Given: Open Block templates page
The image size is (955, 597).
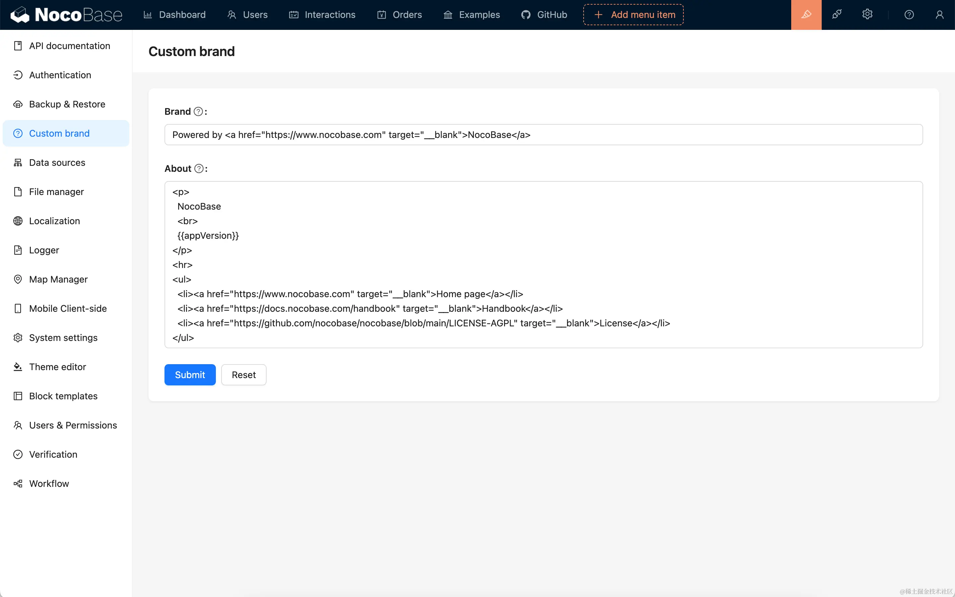Looking at the screenshot, I should pyautogui.click(x=66, y=396).
